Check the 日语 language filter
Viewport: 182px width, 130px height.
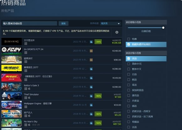128,74
